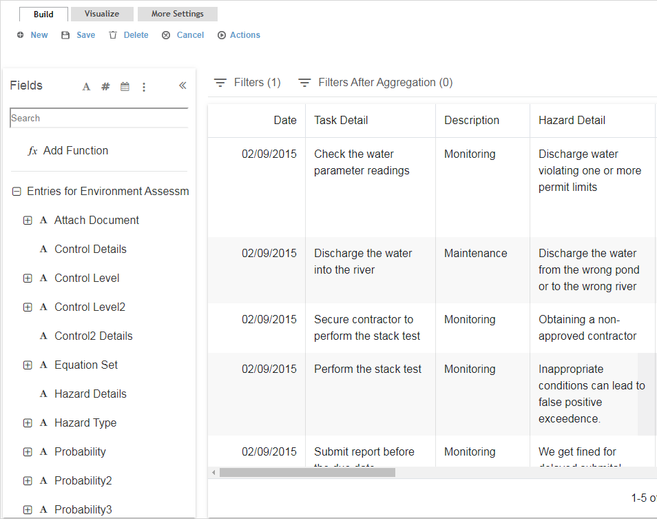Click the Fields panel heading
The image size is (657, 519).
[26, 85]
